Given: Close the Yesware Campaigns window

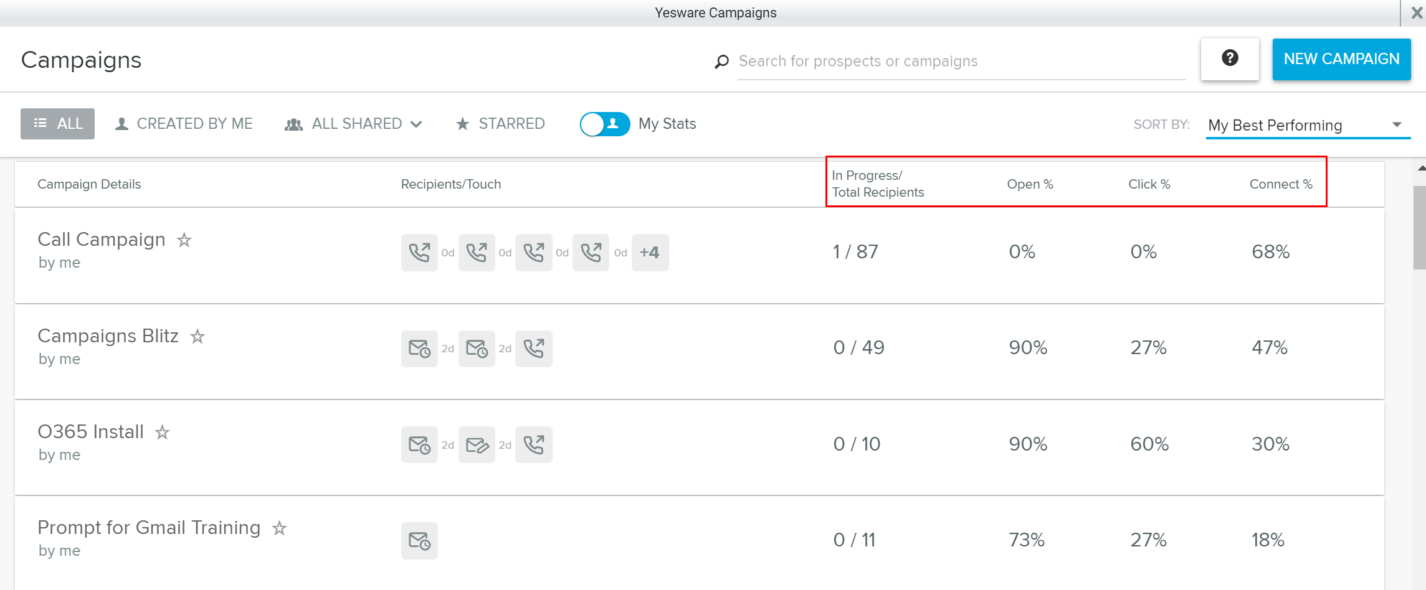Looking at the screenshot, I should point(1416,13).
